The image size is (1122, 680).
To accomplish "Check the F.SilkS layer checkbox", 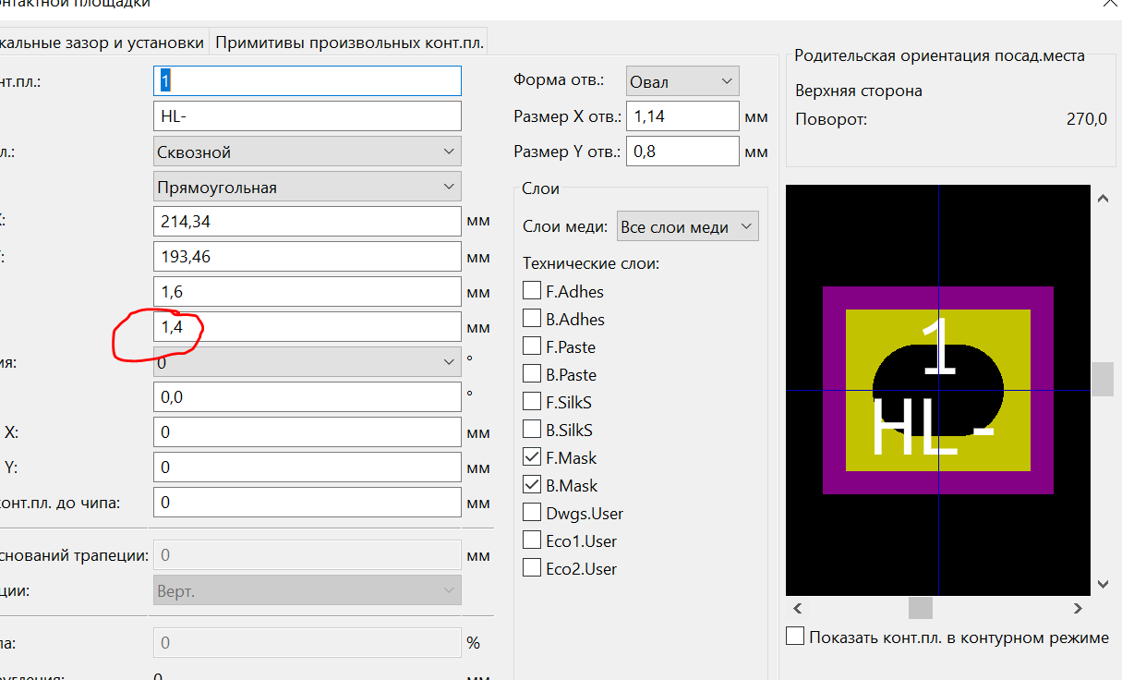I will pyautogui.click(x=532, y=402).
